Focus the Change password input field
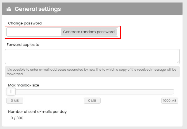 pos(34,32)
